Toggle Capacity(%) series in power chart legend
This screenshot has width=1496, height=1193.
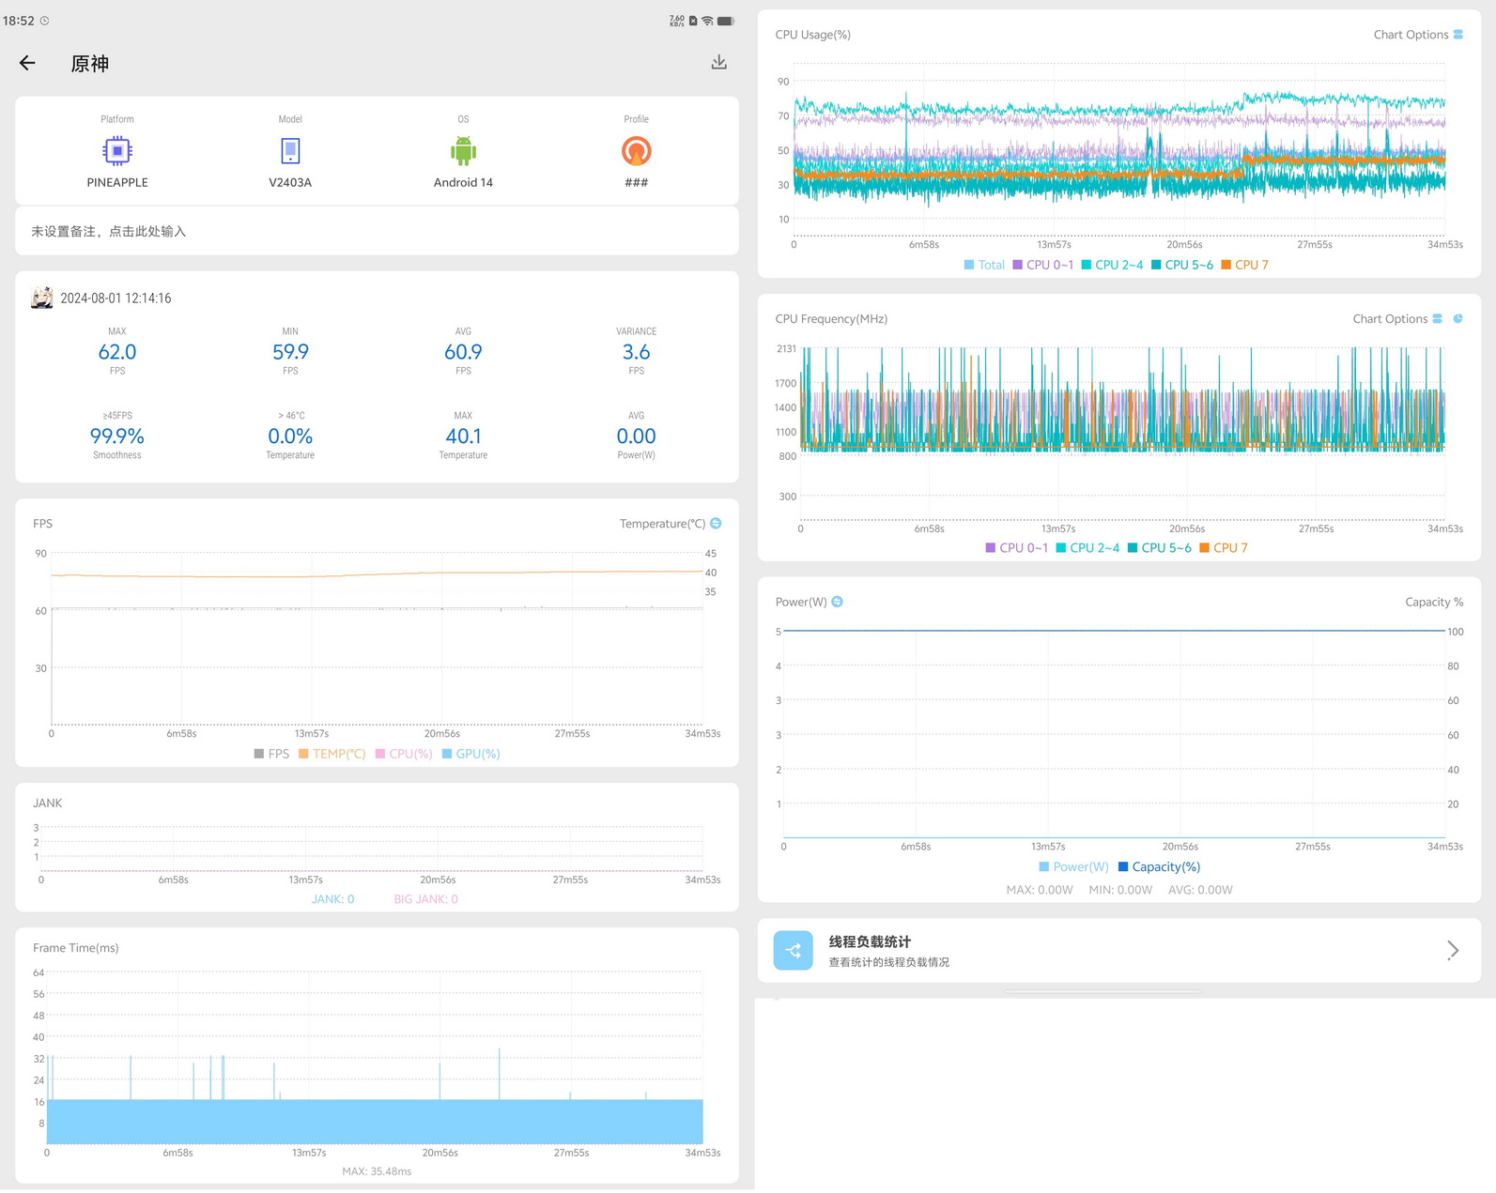pos(1159,866)
